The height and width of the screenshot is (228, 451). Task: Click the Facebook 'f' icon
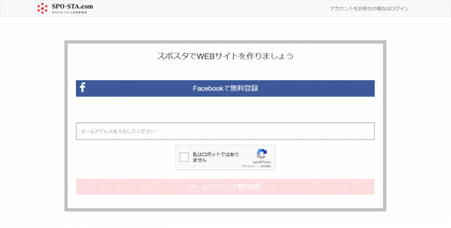82,88
